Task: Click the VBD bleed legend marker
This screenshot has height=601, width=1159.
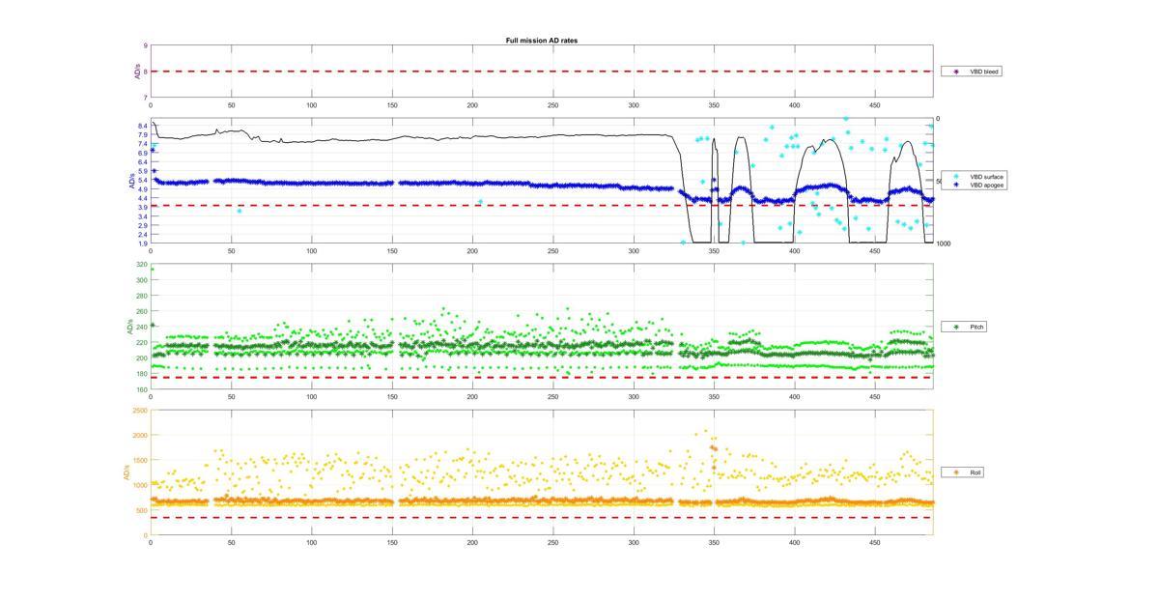Action: pyautogui.click(x=956, y=72)
